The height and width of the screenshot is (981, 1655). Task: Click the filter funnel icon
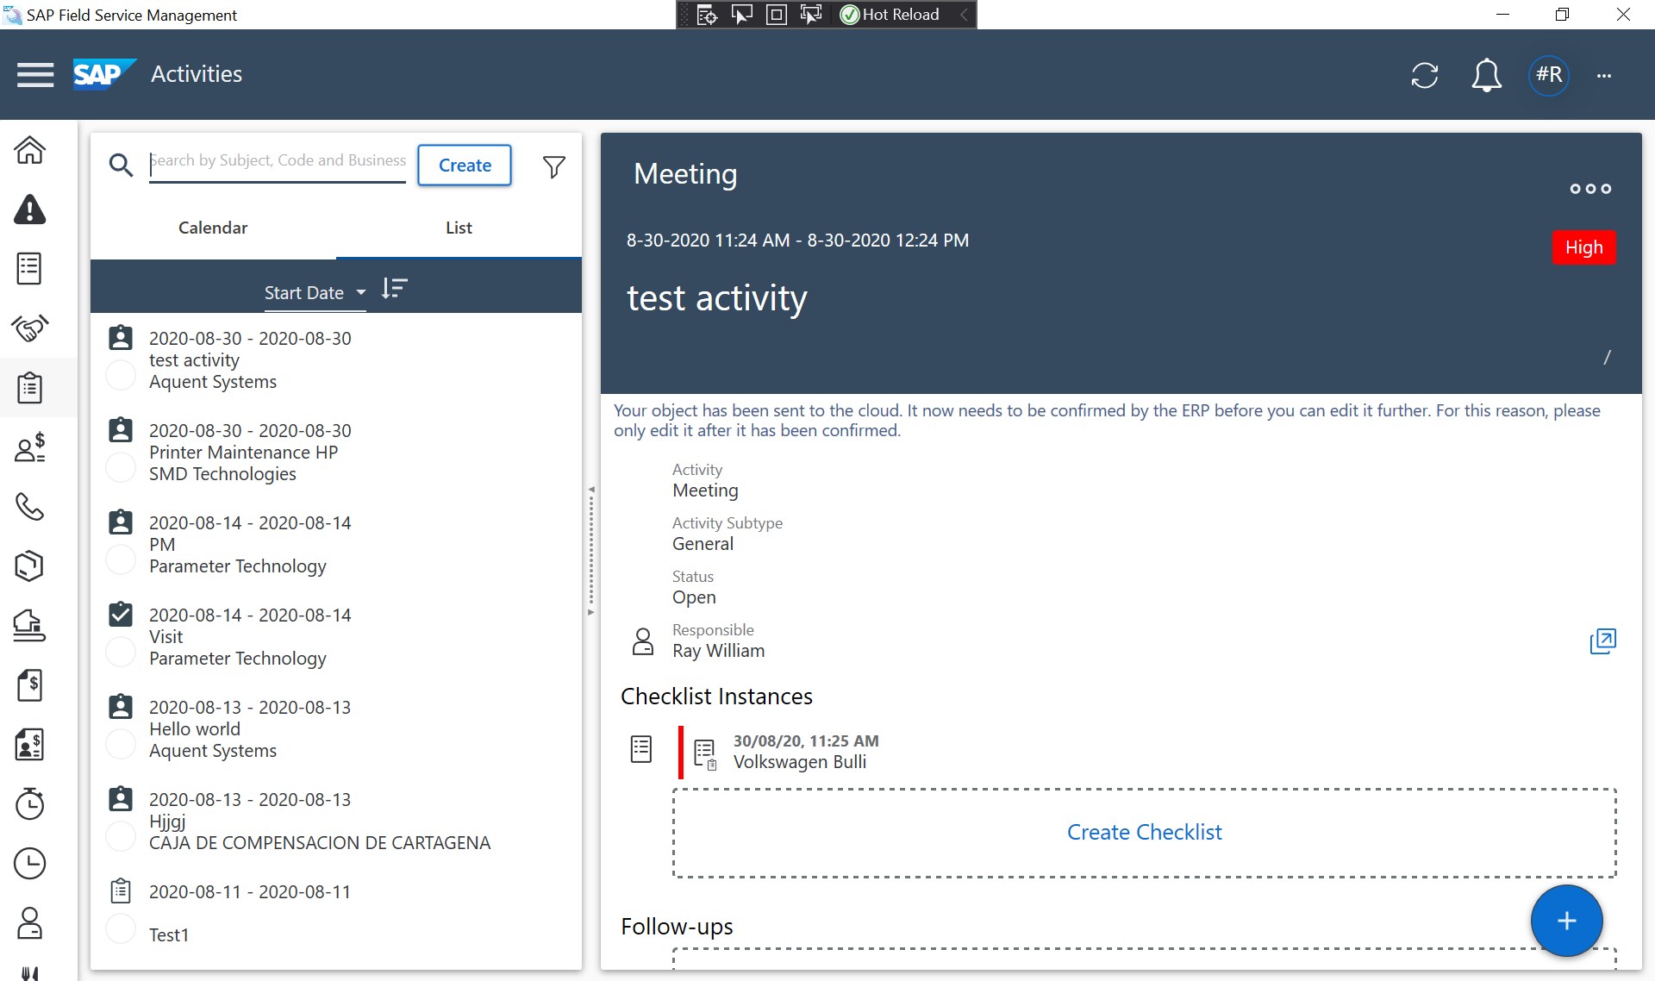point(554,166)
